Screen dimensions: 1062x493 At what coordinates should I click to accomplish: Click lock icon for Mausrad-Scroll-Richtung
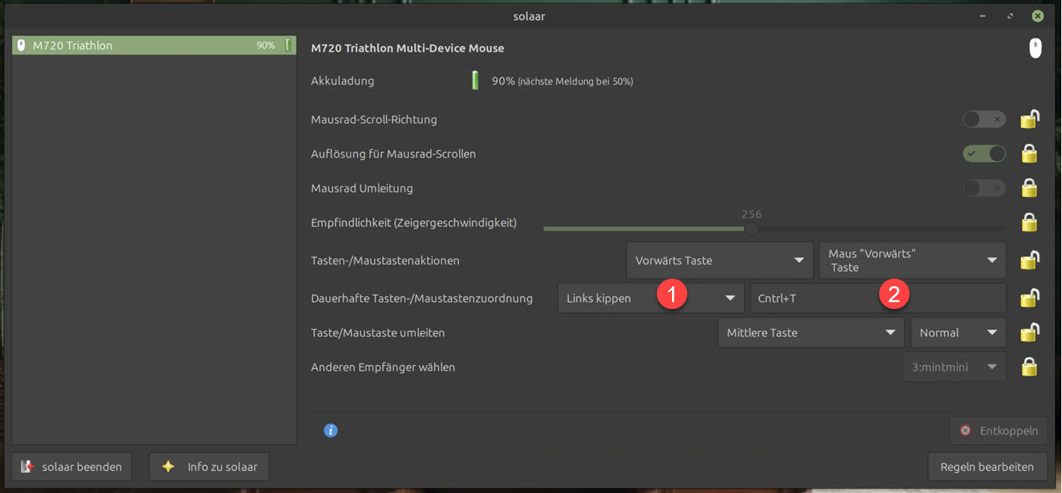pyautogui.click(x=1029, y=119)
